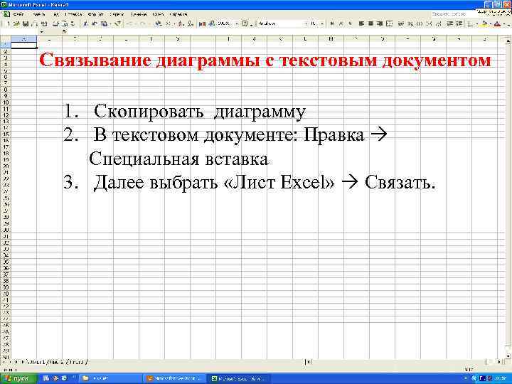Open the Chart Wizard icon
Viewport: 512px width, 384px height.
pos(202,23)
